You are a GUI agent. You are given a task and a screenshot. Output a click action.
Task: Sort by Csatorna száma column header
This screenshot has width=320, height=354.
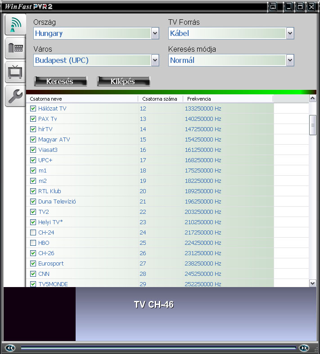coord(161,99)
